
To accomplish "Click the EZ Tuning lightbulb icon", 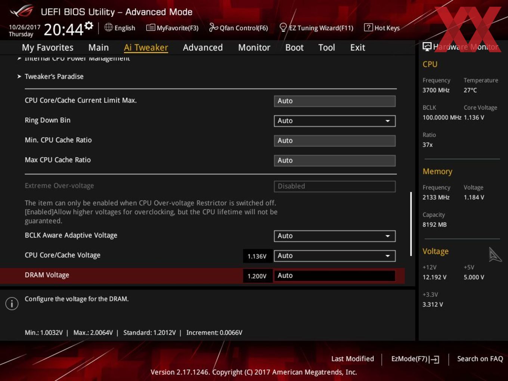I will coord(283,27).
